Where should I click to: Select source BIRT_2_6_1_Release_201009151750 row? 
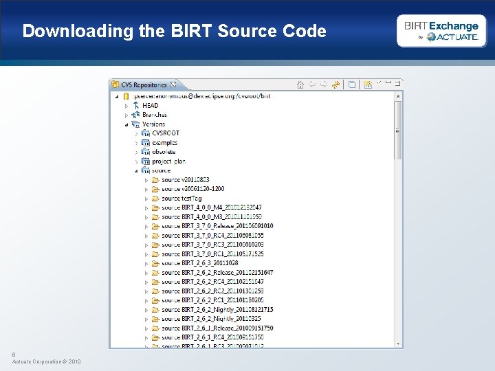[217, 328]
